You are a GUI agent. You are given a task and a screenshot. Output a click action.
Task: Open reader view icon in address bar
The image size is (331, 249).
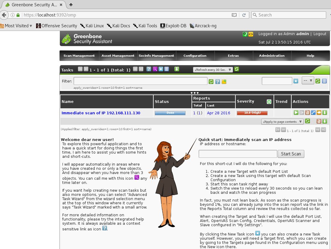[x=234, y=15]
